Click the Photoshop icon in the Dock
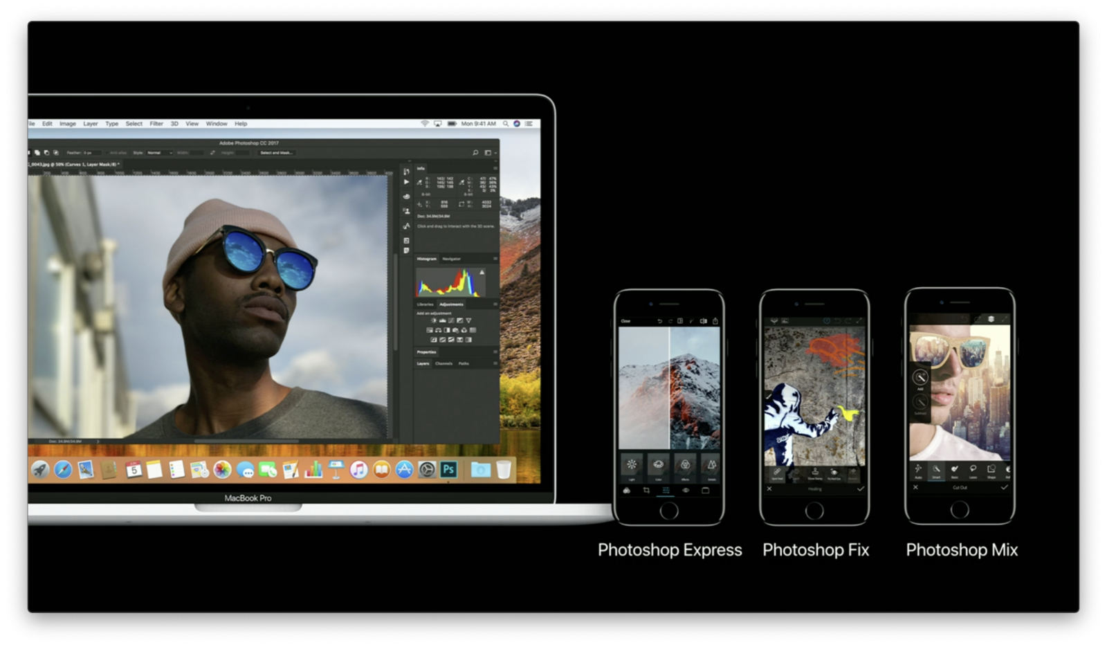1107x647 pixels. tap(449, 470)
